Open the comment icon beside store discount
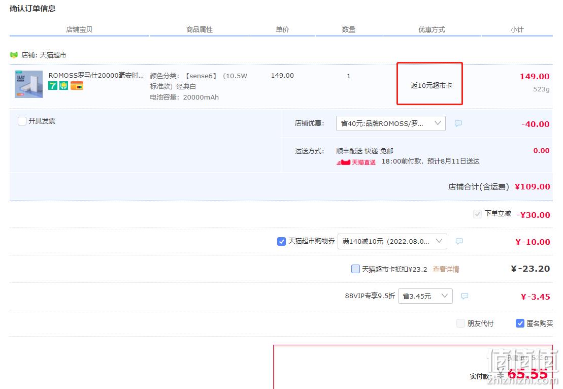The width and height of the screenshot is (563, 389). (458, 123)
